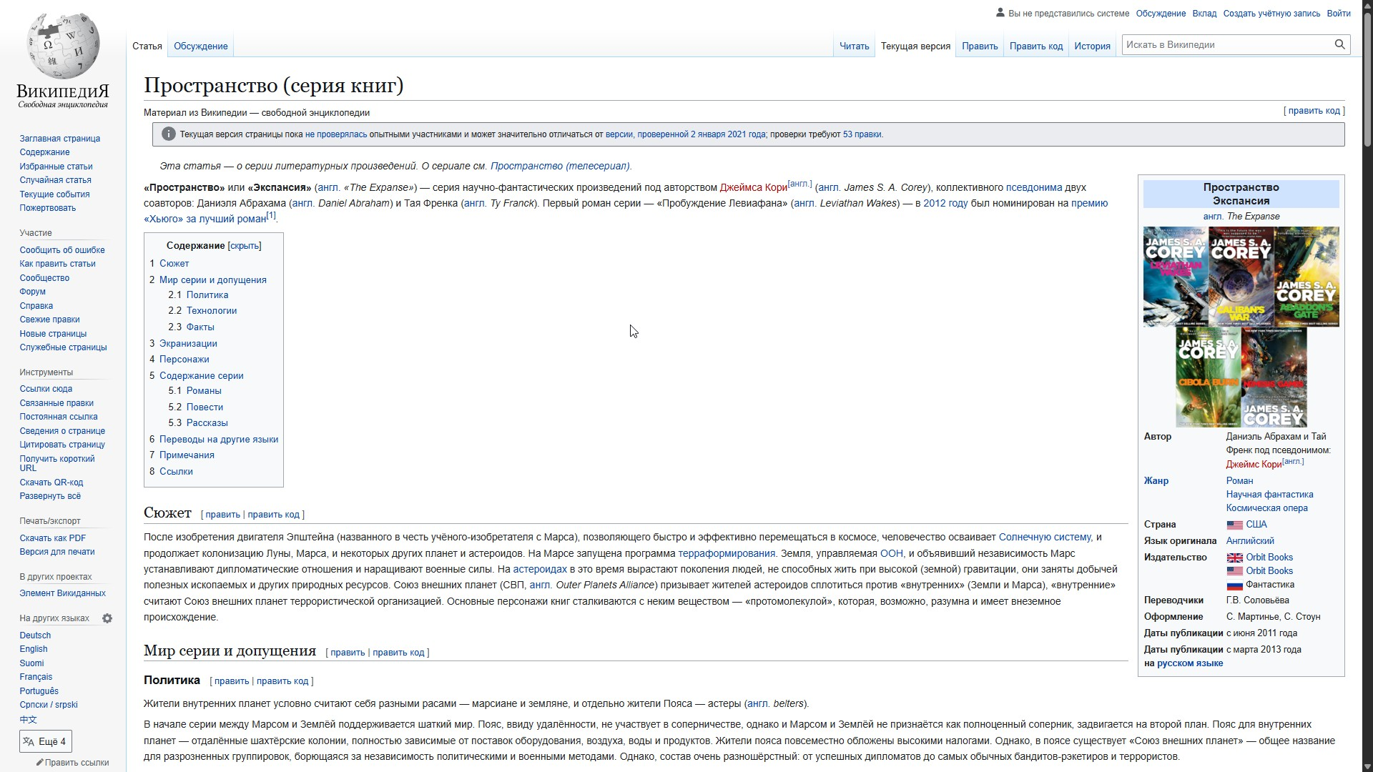Open 53 правки link in notice
Screen dimensions: 1373x772
[x=862, y=134]
